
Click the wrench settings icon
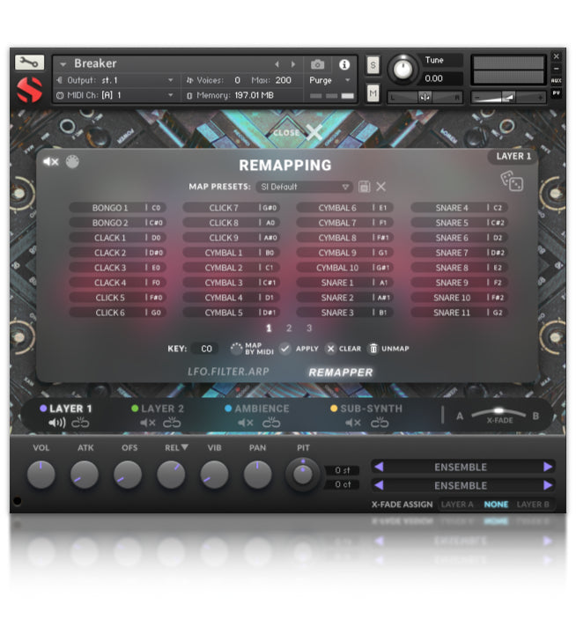coord(29,63)
